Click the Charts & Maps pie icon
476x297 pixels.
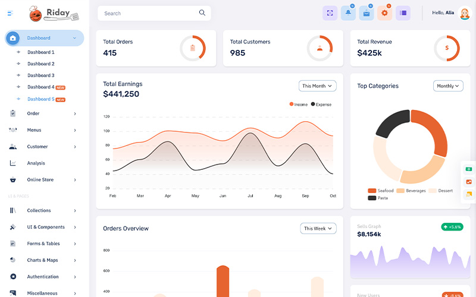tap(12, 260)
